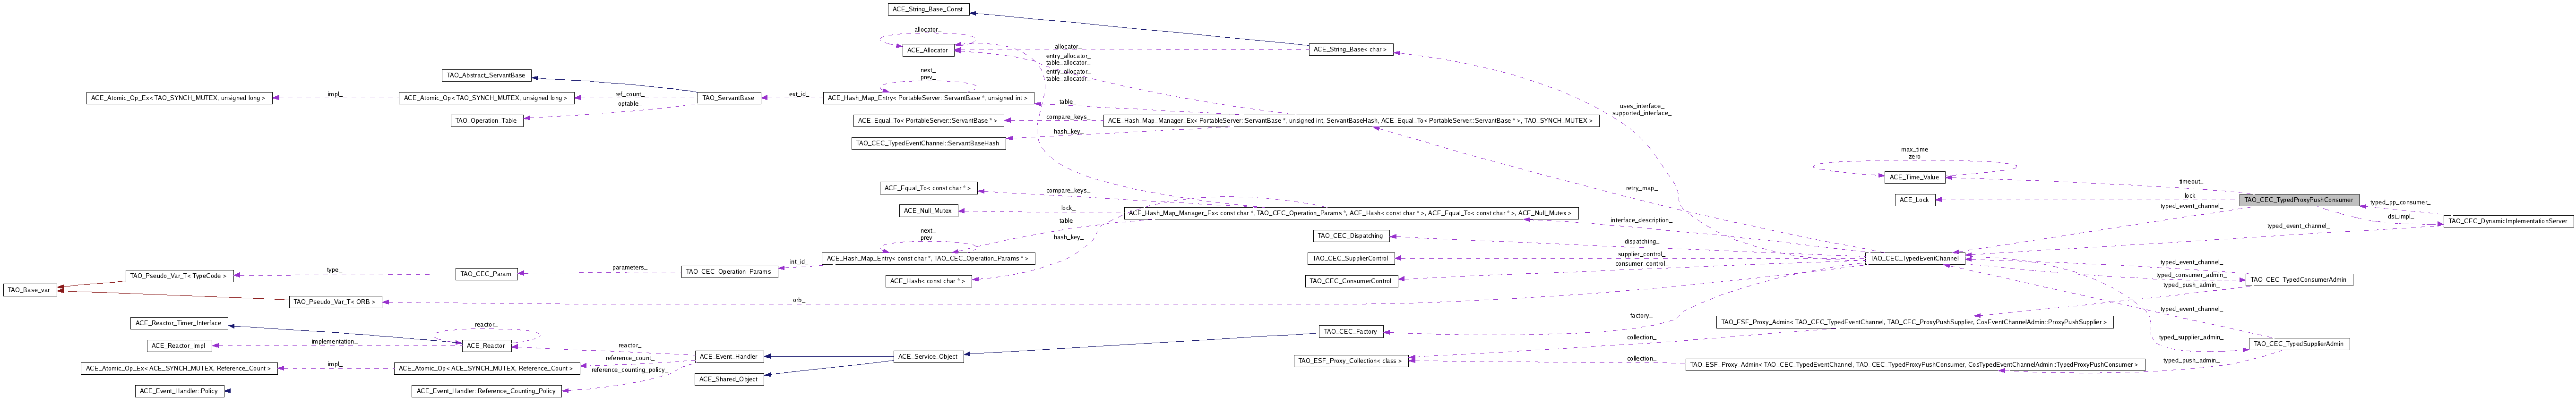The height and width of the screenshot is (404, 2576).
Task: Select the ACE_Service_Object node
Action: click(x=928, y=356)
